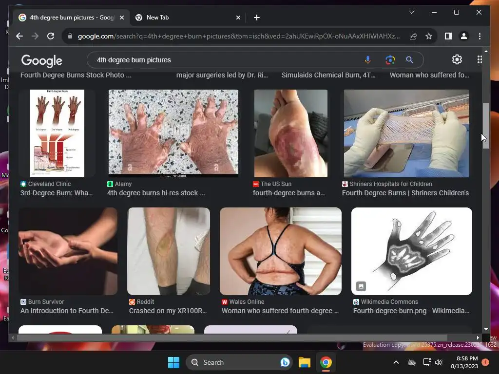Click the horizontal scrollbar left arrow
Viewport: 499px width, 374px height.
click(13, 338)
